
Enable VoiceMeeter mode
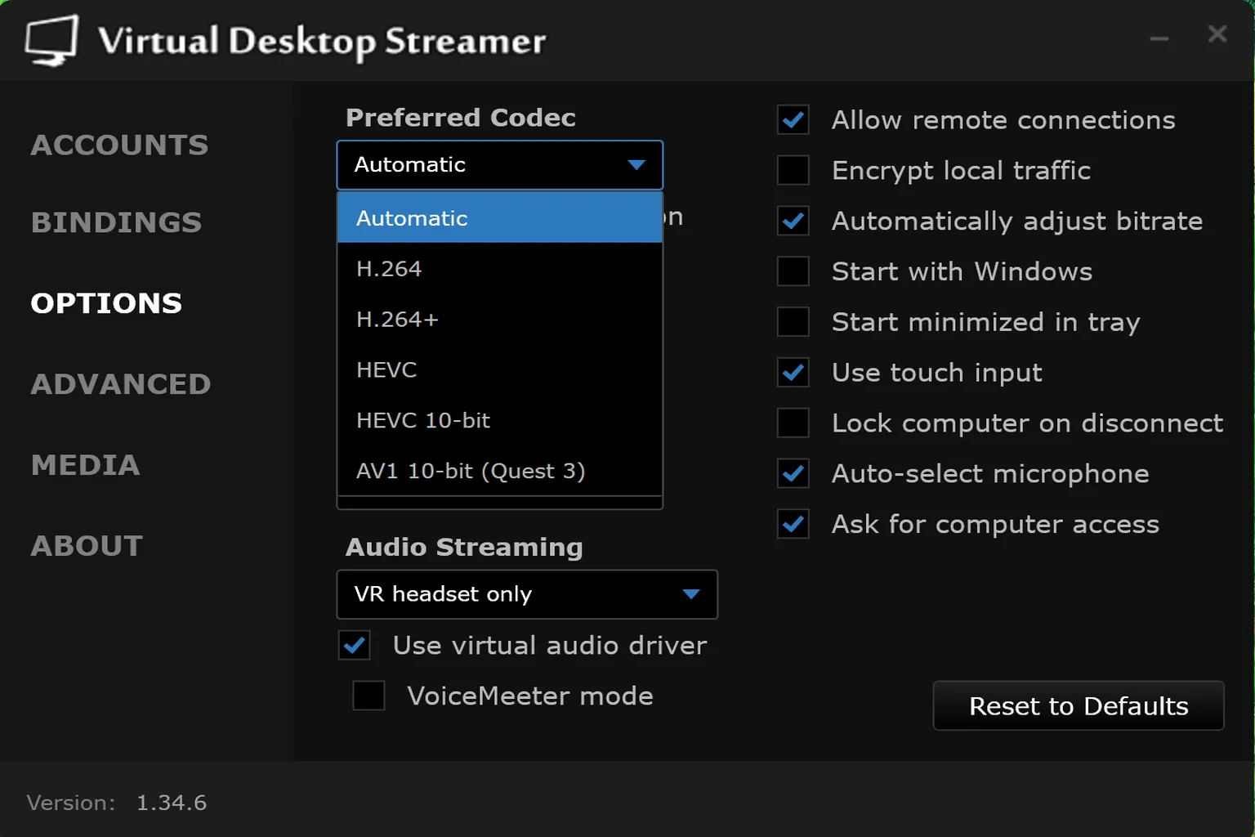click(368, 696)
